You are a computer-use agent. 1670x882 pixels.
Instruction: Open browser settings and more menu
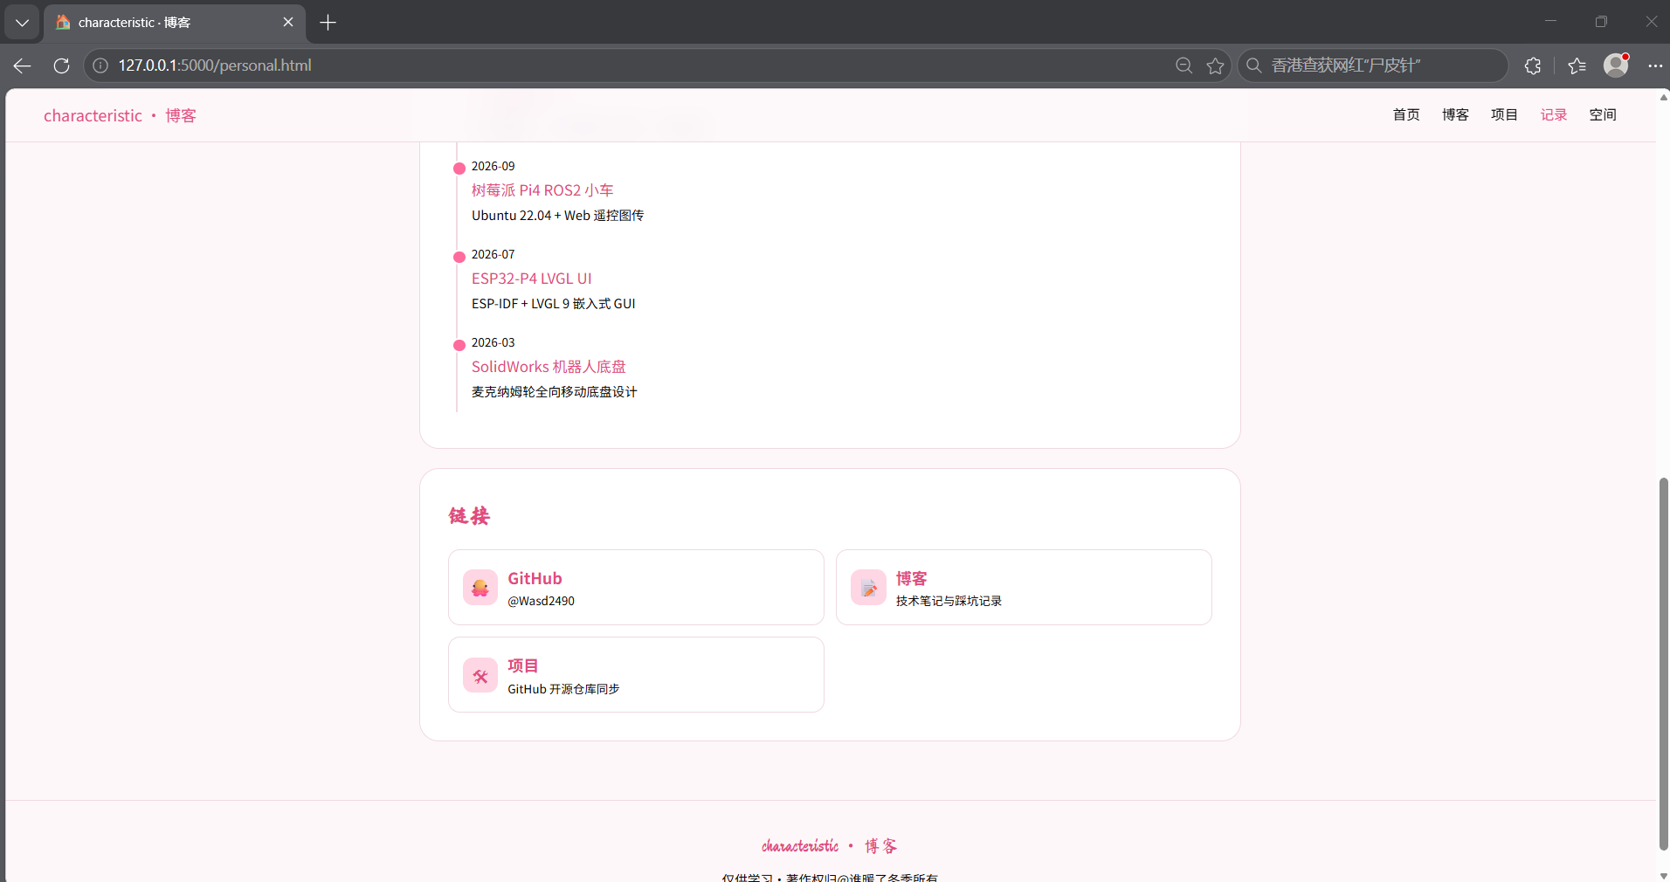click(x=1654, y=65)
